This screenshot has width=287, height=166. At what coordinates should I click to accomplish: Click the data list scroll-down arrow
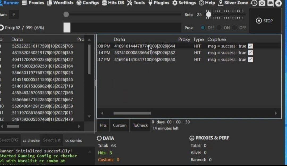pyautogui.click(x=89, y=116)
